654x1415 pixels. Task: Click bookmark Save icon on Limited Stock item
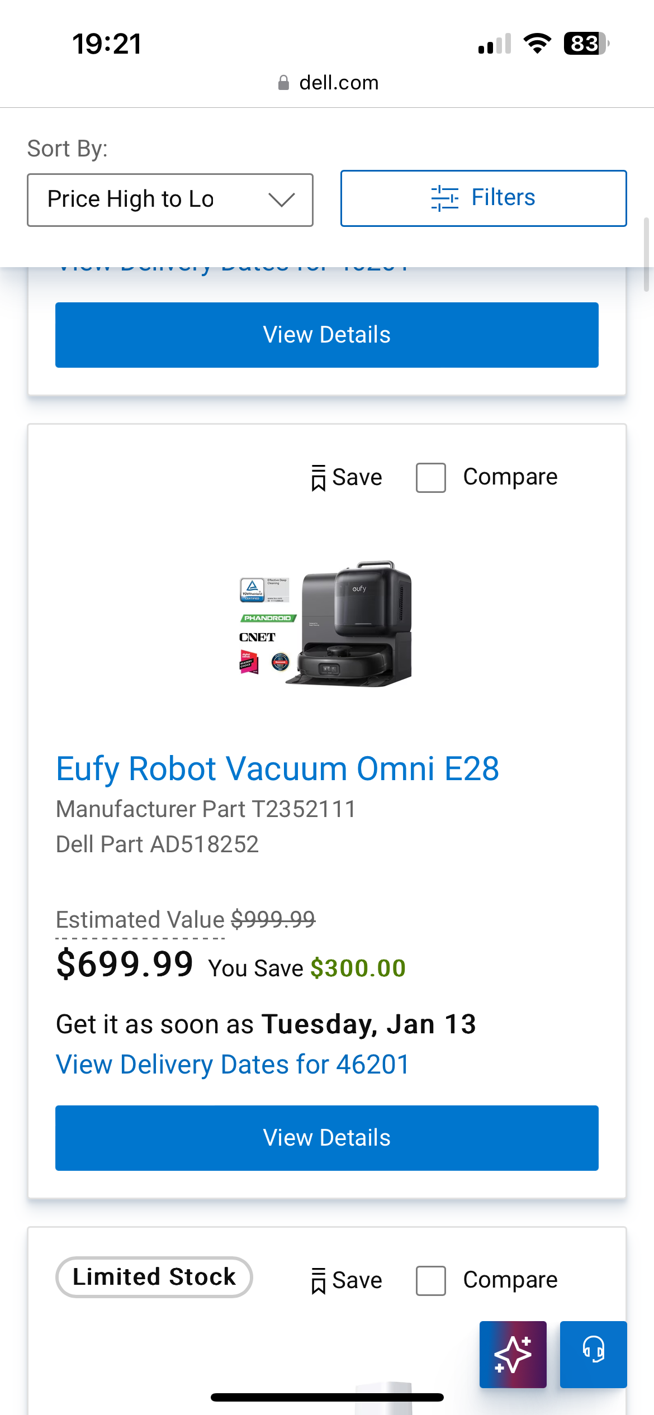tap(319, 1280)
